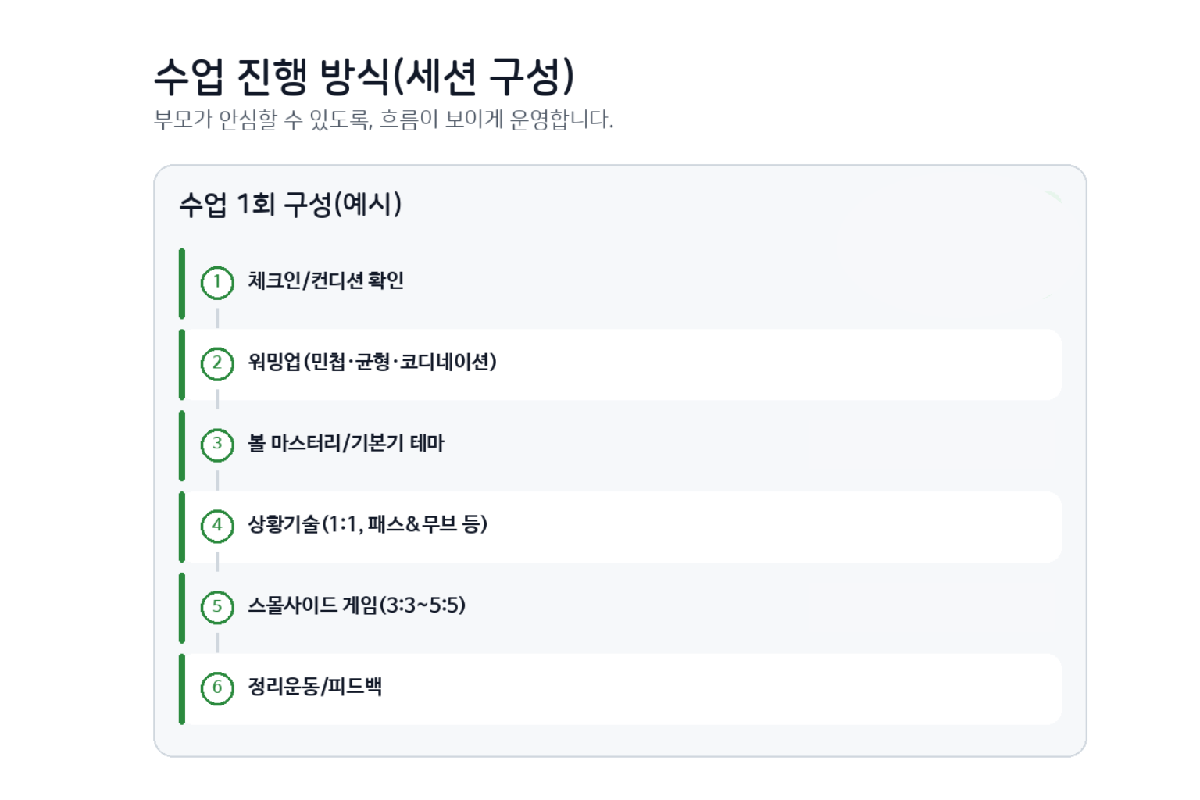
Task: Click the '수업 1회 구성(예시)' card title
Action: tap(290, 204)
